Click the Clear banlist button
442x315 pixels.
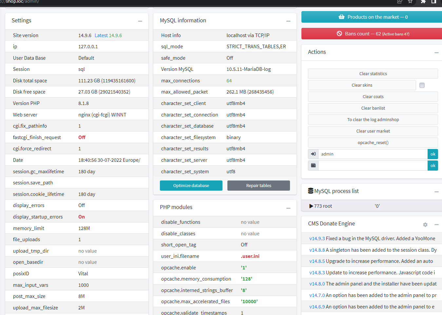[x=373, y=108]
